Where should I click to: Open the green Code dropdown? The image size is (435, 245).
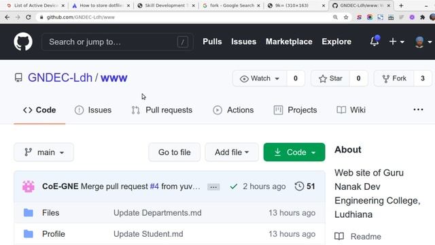click(294, 152)
